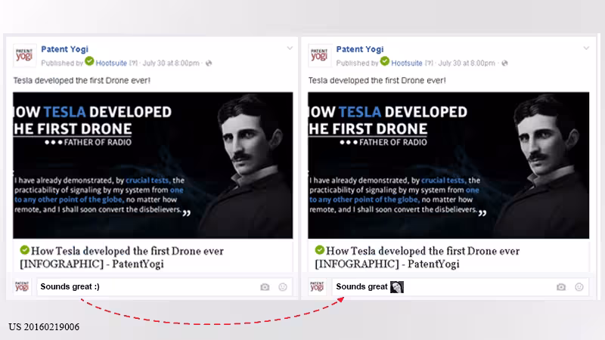Click [?] help marker in left post
Viewport: 605px width, 340px height.
(x=133, y=63)
